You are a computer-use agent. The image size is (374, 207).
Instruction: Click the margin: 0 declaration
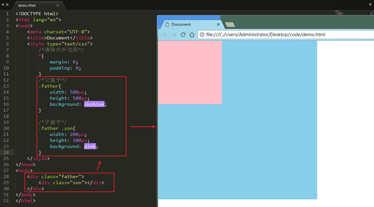point(64,62)
